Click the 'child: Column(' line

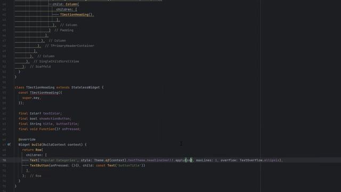pos(66,4)
